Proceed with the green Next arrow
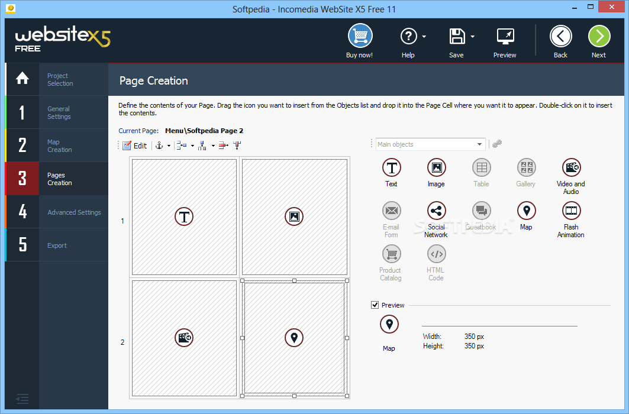This screenshot has height=414, width=629. click(599, 37)
